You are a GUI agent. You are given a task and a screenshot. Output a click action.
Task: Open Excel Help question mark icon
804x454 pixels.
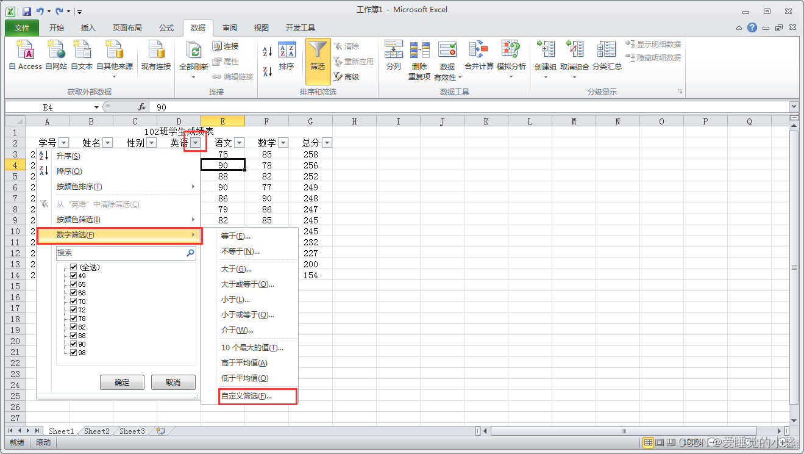[752, 27]
